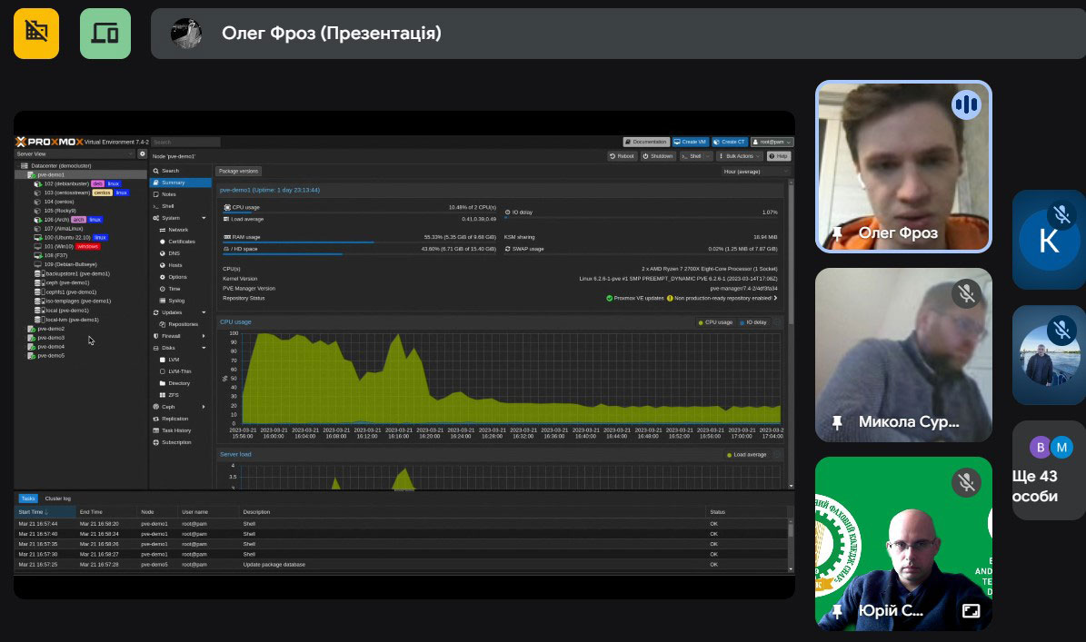Screen dimensions: 1086x642
Task: Open the Certificates section
Action: [x=181, y=242]
